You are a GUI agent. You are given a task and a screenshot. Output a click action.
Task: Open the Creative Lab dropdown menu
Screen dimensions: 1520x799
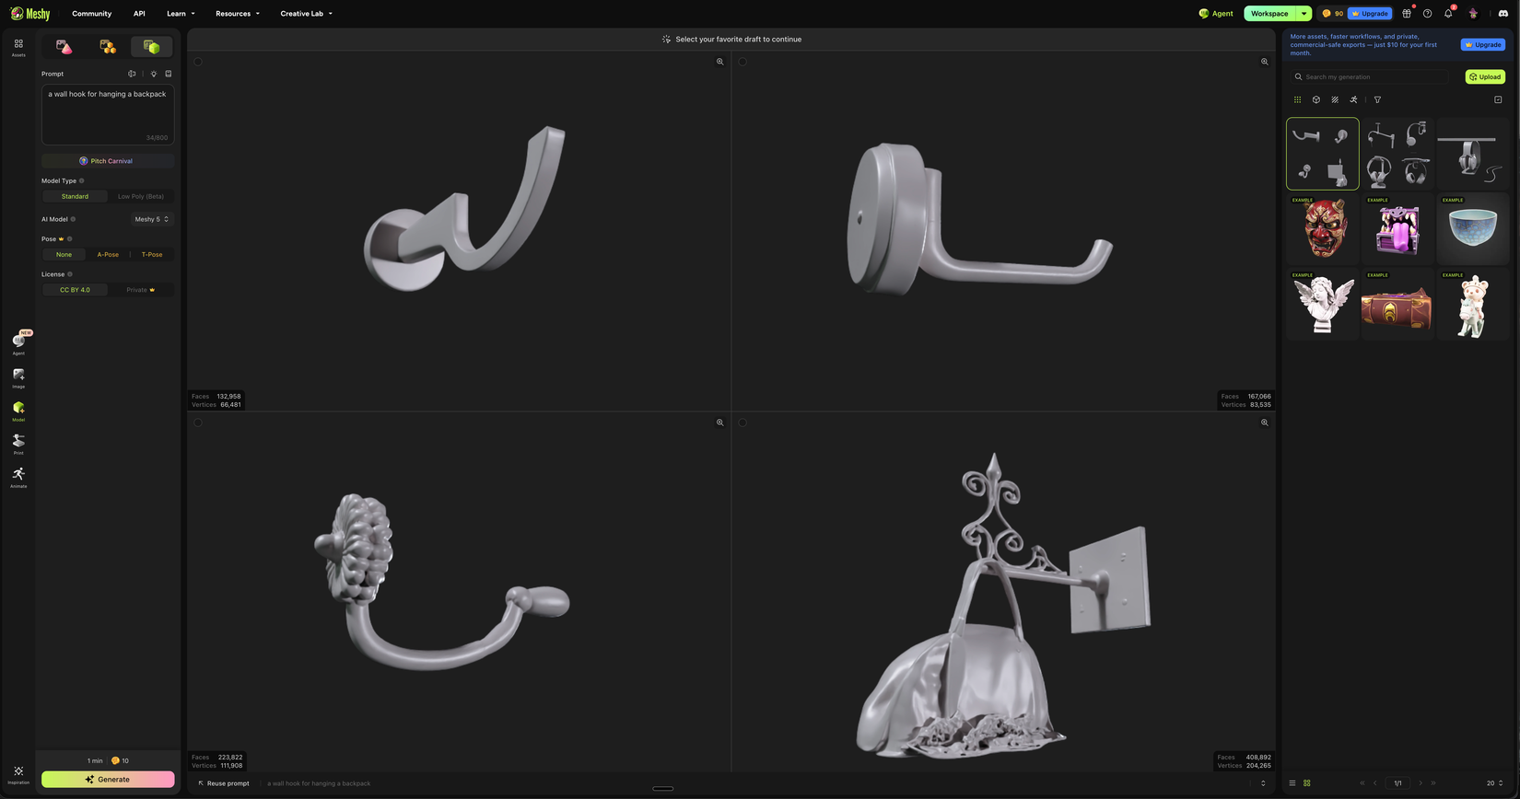tap(306, 14)
